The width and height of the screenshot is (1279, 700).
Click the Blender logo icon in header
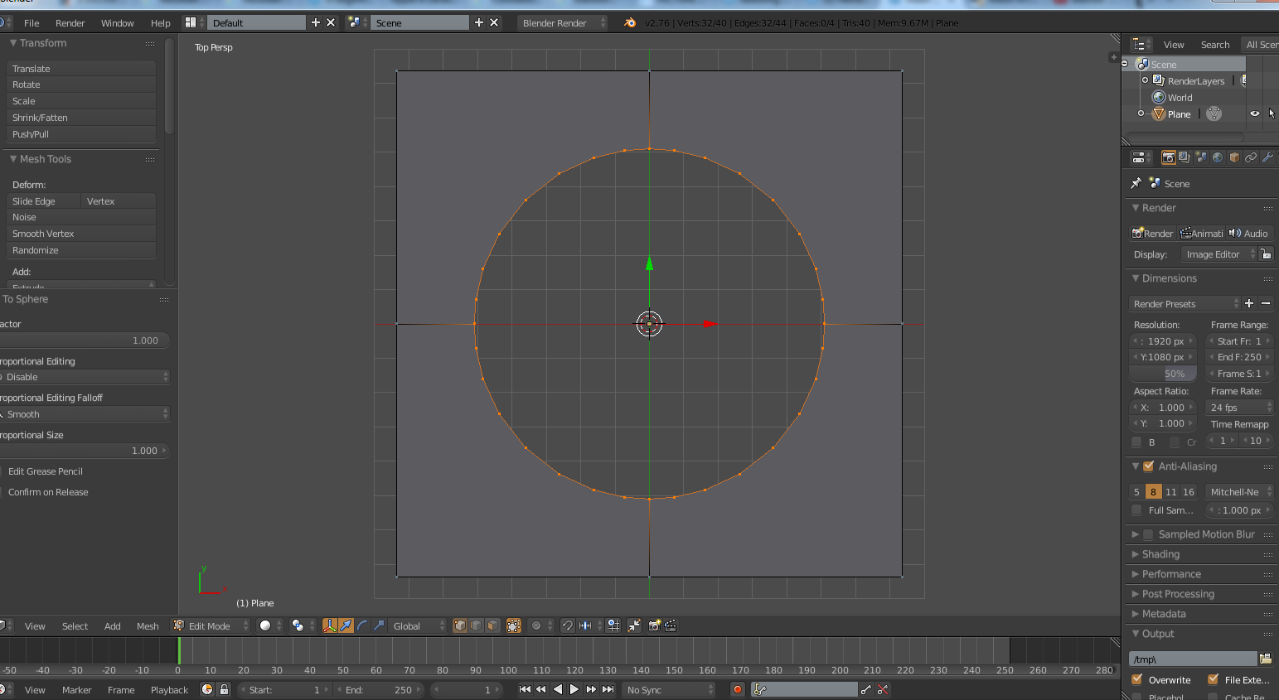click(x=630, y=22)
